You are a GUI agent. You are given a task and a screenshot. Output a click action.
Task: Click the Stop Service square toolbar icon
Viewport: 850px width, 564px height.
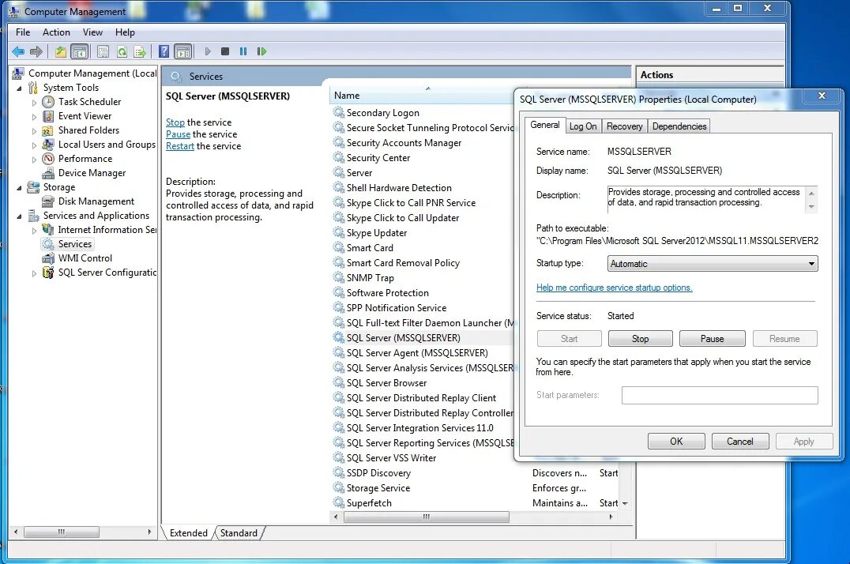[x=225, y=51]
